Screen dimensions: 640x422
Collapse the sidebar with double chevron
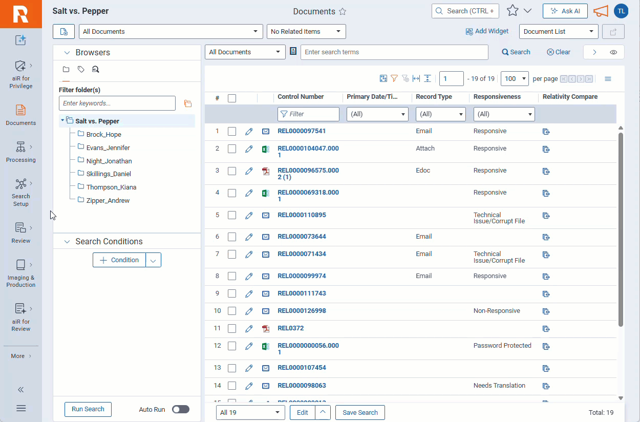pos(21,390)
